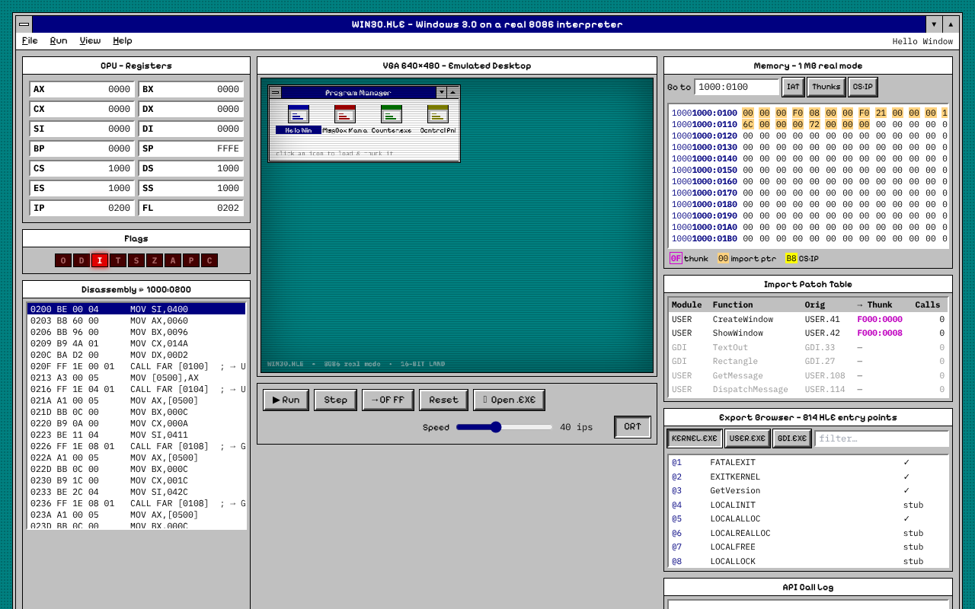Toggle the Sign (S) flag
The height and width of the screenshot is (609, 975).
pyautogui.click(x=136, y=260)
